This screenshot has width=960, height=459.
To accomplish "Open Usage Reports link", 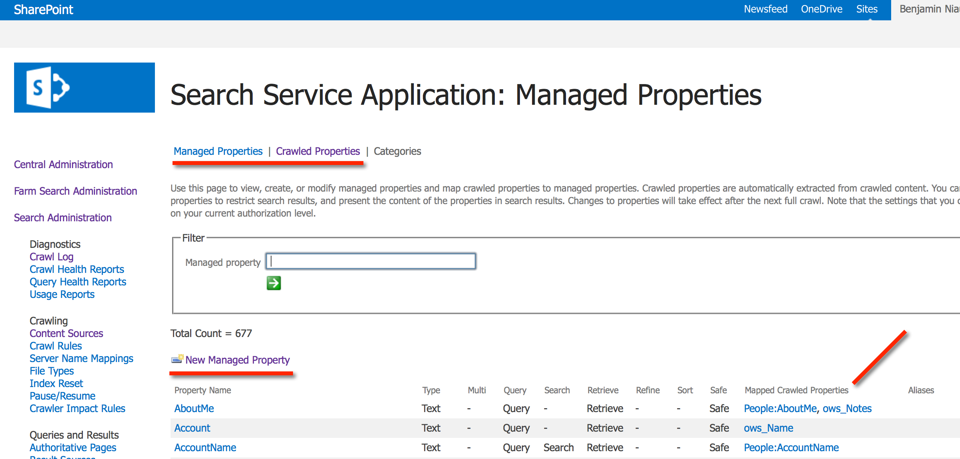I will pos(62,294).
